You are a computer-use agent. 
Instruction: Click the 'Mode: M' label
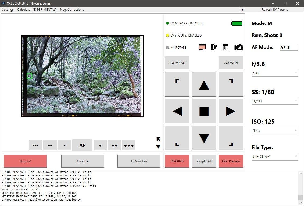262,23
